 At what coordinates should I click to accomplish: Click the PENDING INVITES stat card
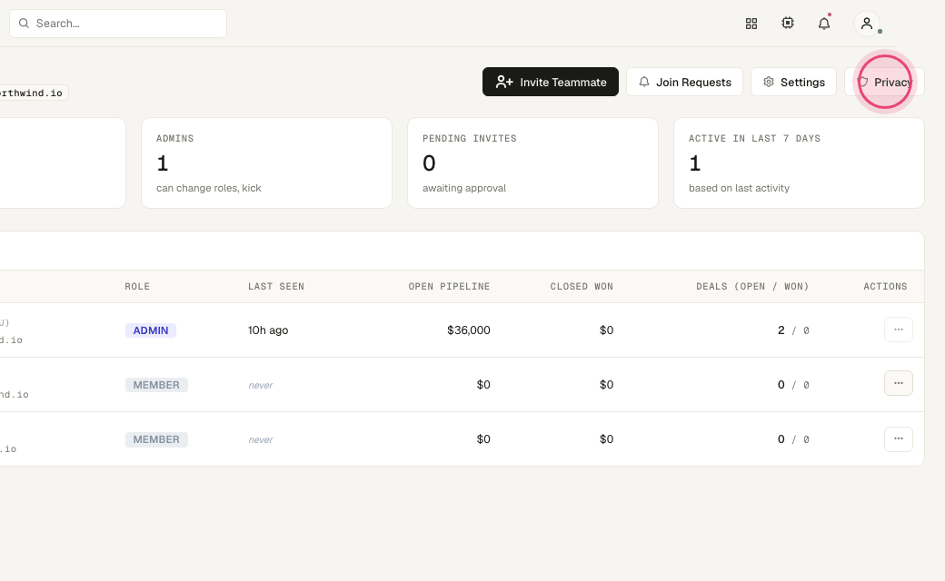(532, 163)
